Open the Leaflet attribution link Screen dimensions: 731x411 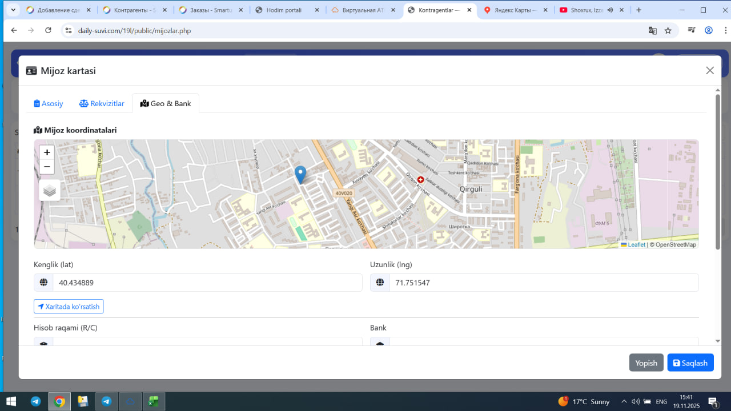pyautogui.click(x=636, y=245)
